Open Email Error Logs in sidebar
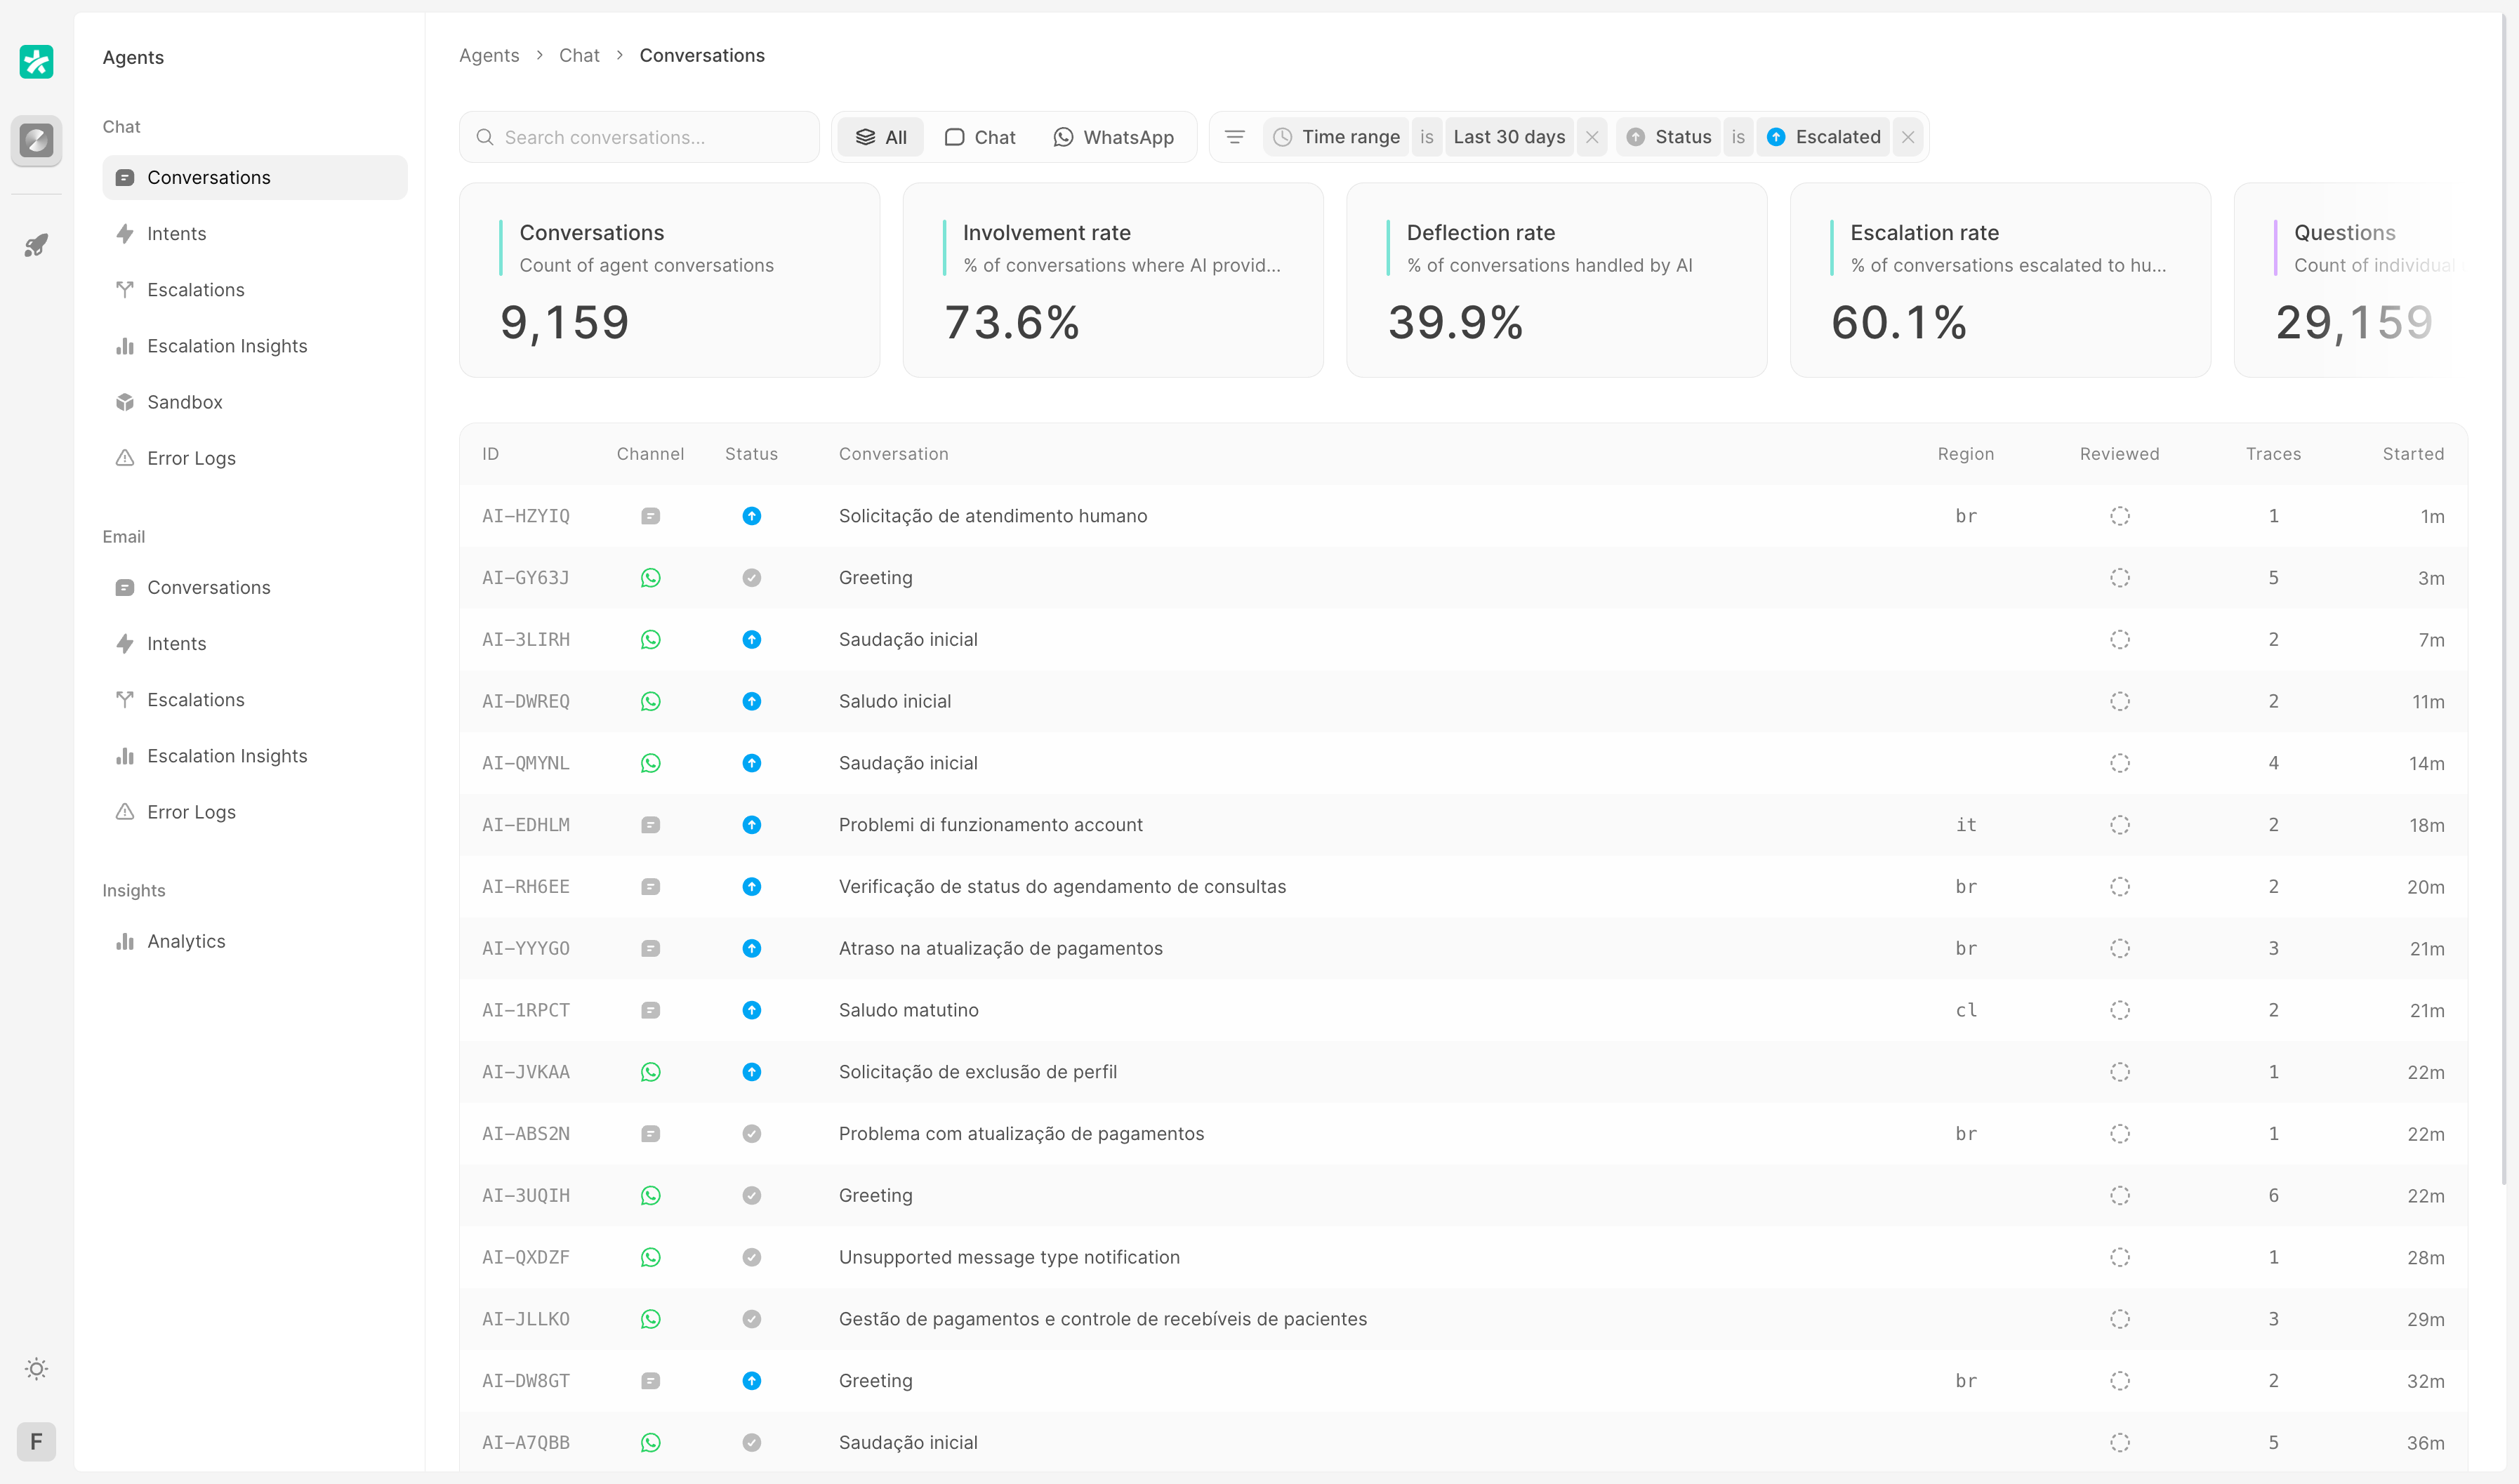 [255, 812]
